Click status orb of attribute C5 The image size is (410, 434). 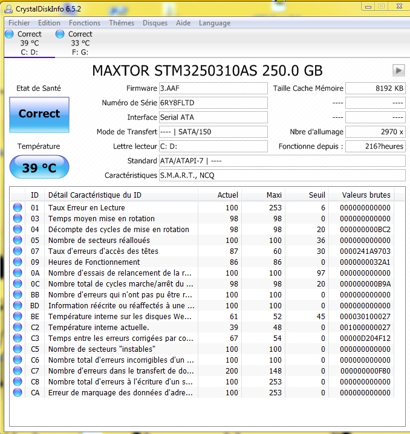coord(18,349)
